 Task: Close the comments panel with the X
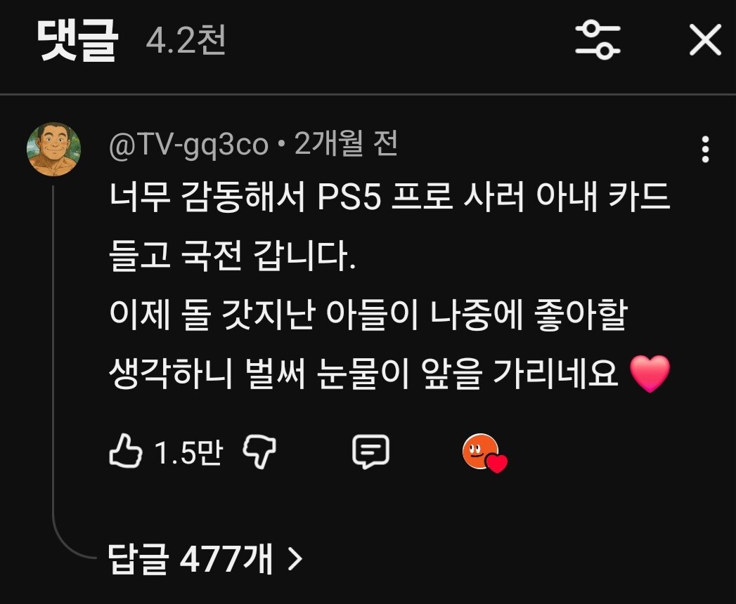pos(705,40)
